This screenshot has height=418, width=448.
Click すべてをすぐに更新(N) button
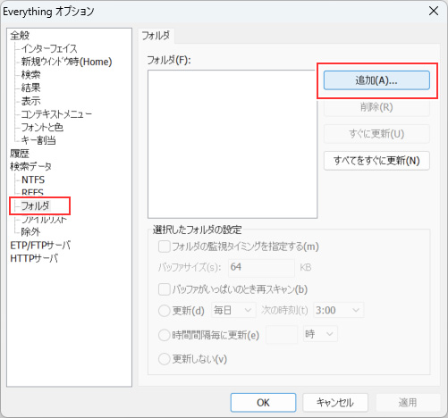tap(376, 161)
